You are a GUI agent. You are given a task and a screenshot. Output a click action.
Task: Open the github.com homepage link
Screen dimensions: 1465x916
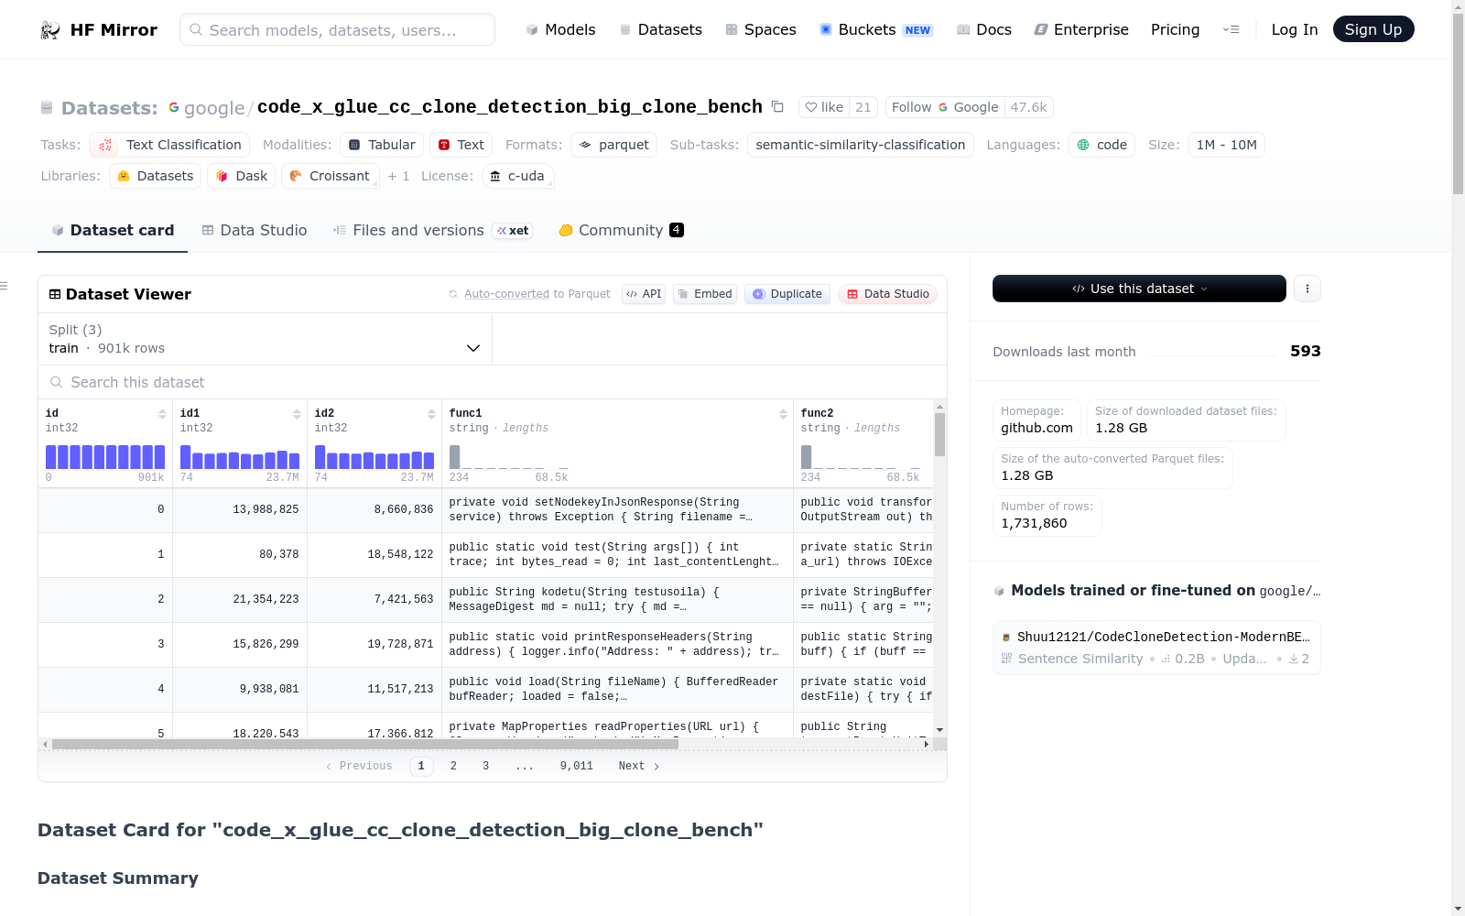point(1036,428)
